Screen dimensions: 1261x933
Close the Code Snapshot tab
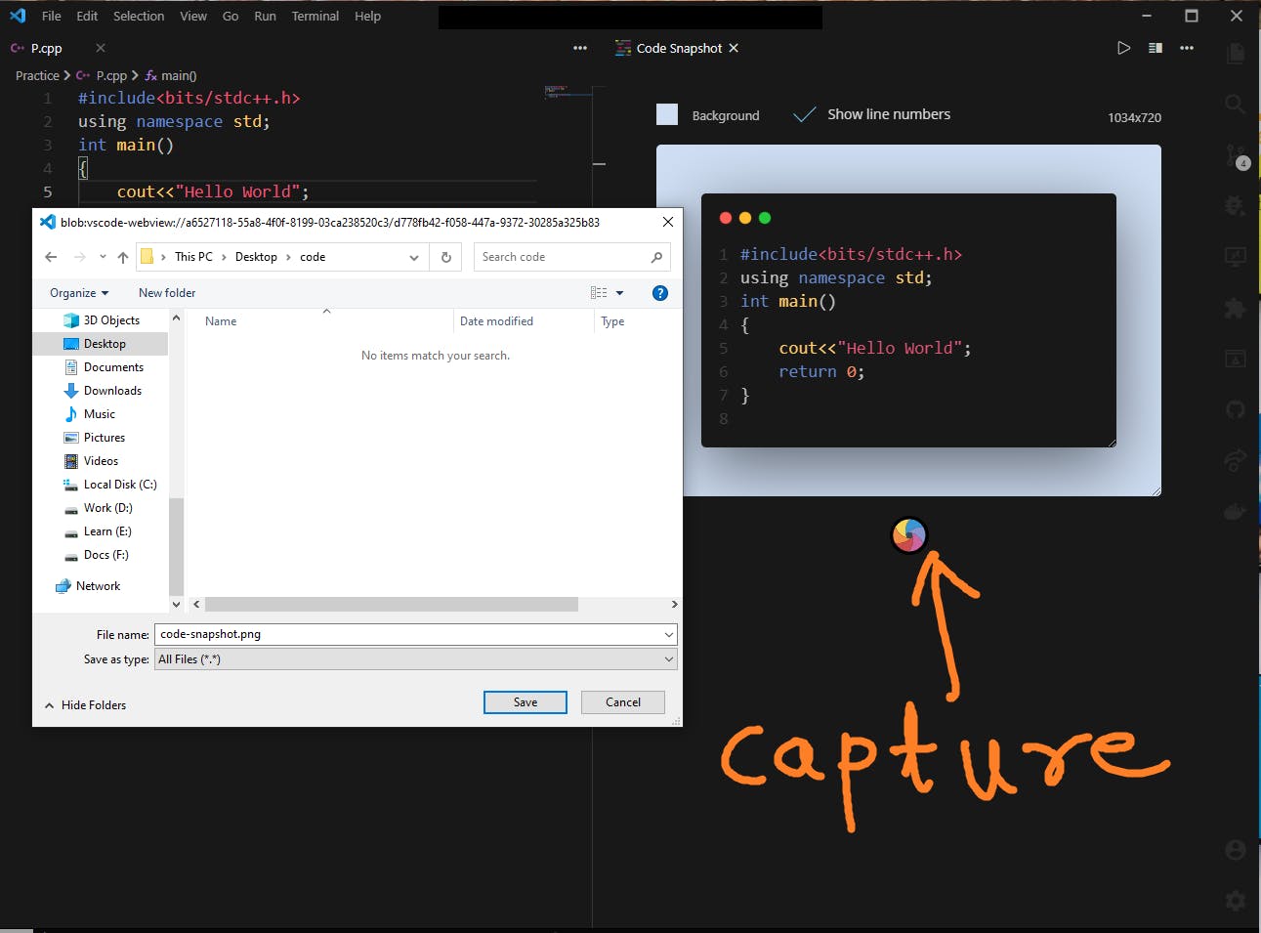point(734,48)
